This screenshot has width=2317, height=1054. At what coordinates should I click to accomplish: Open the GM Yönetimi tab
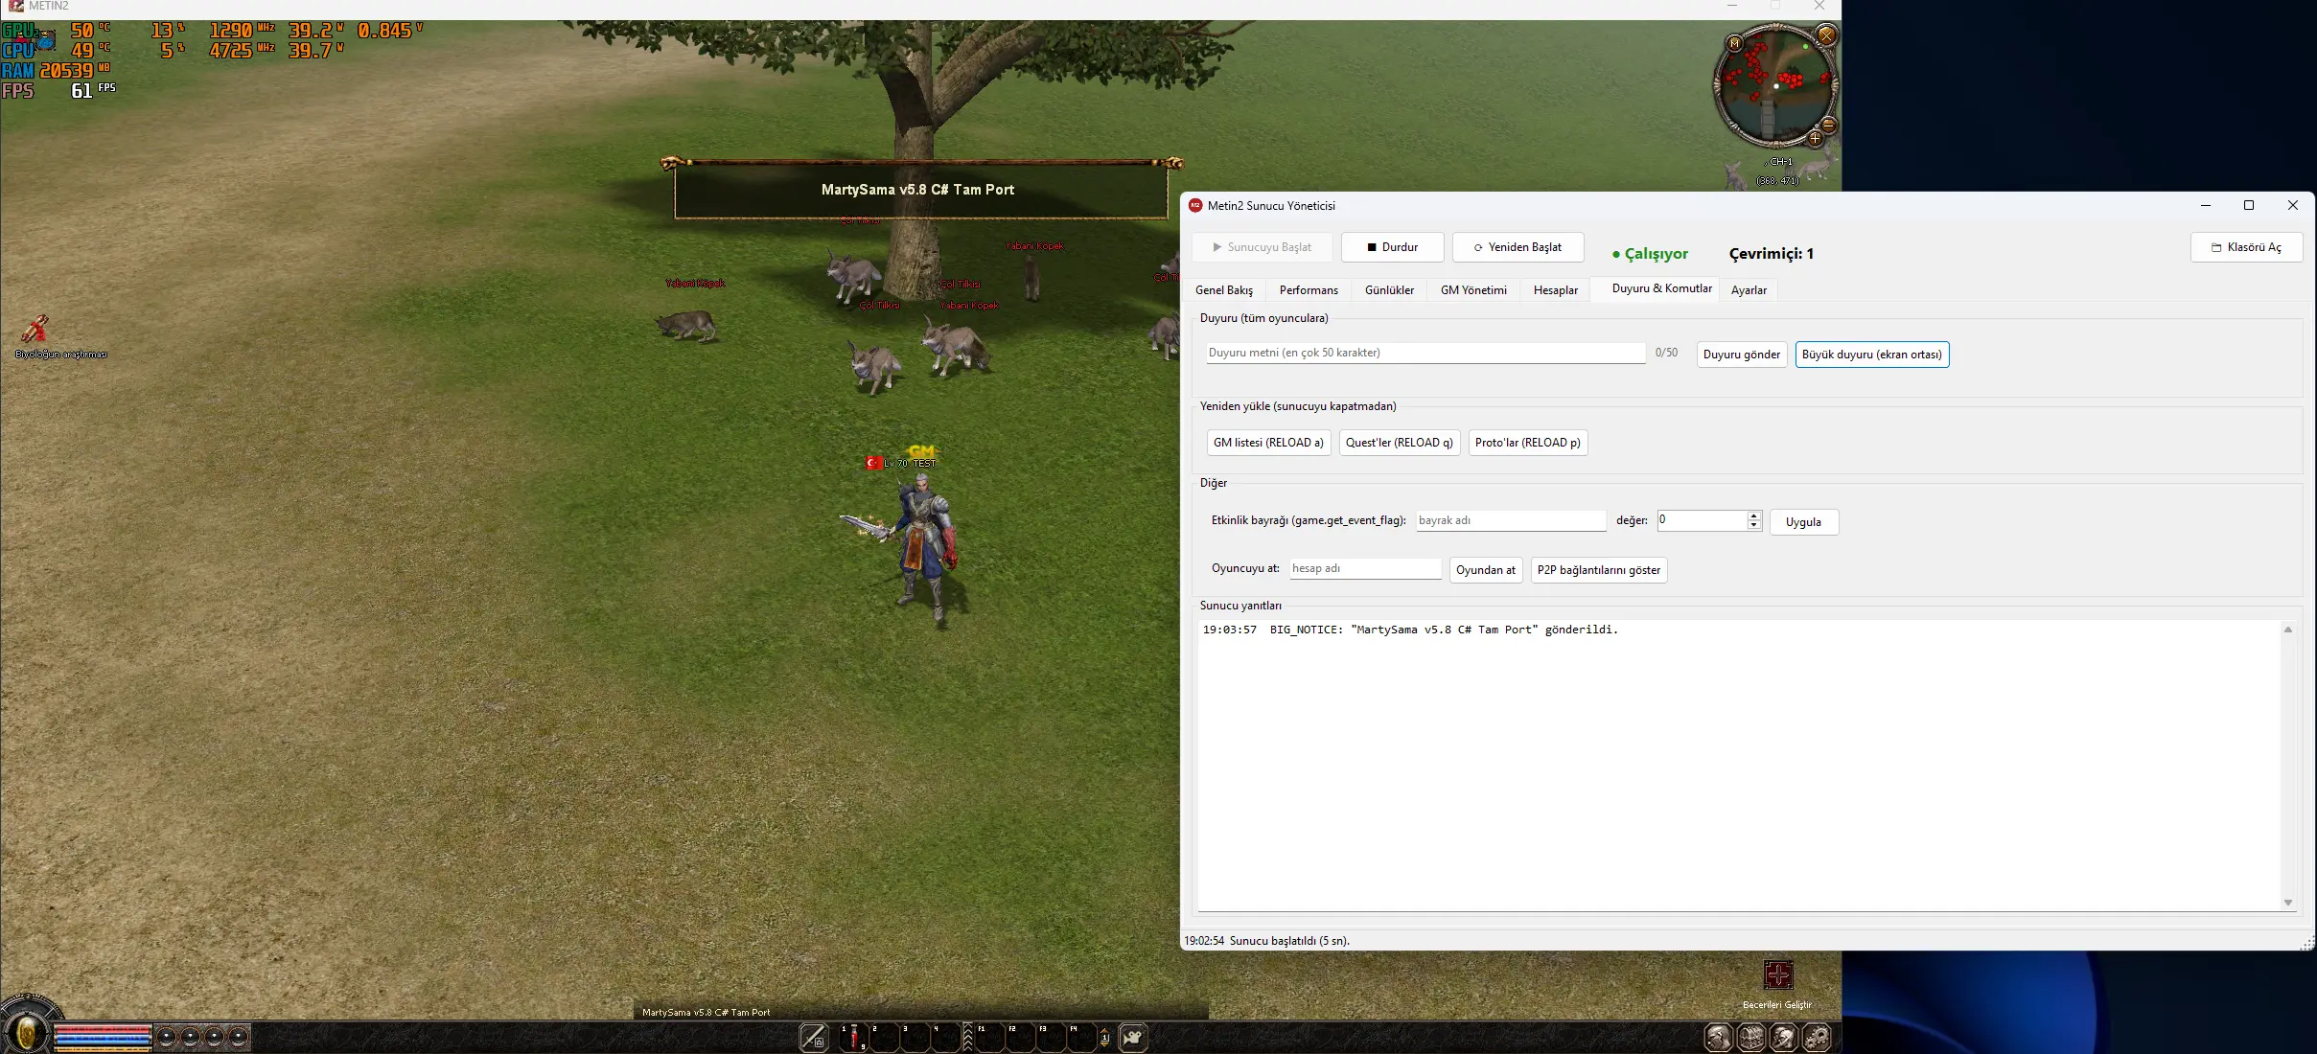coord(1473,290)
